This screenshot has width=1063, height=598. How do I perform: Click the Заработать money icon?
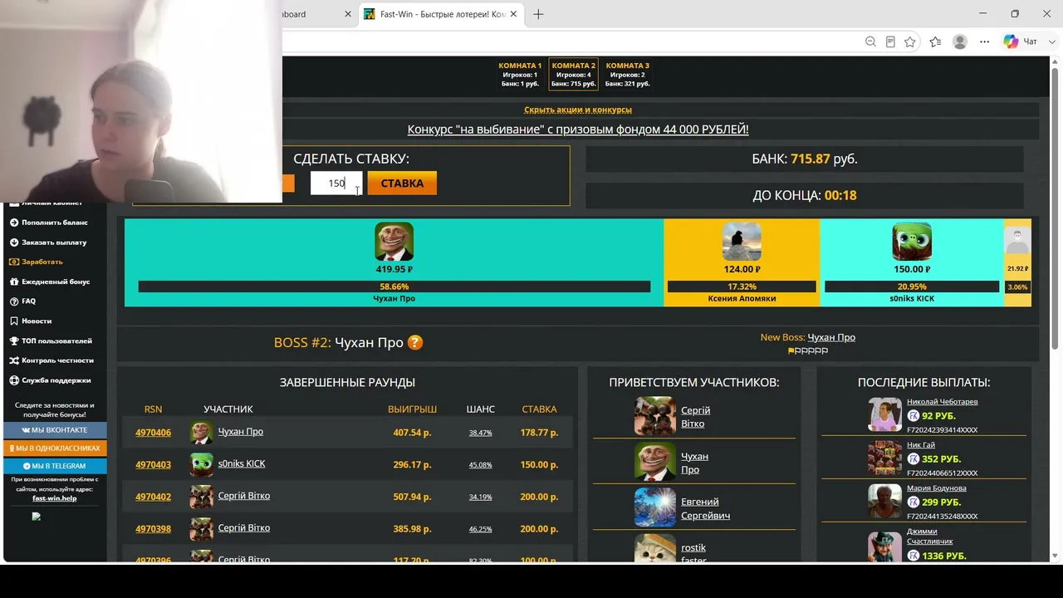tap(14, 262)
